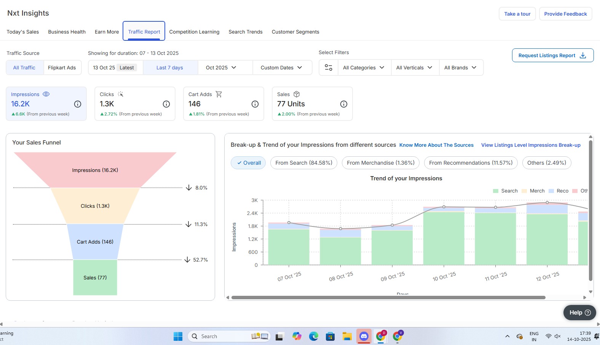
Task: Open View Listings Level Impressions Break-up link
Action: (531, 145)
